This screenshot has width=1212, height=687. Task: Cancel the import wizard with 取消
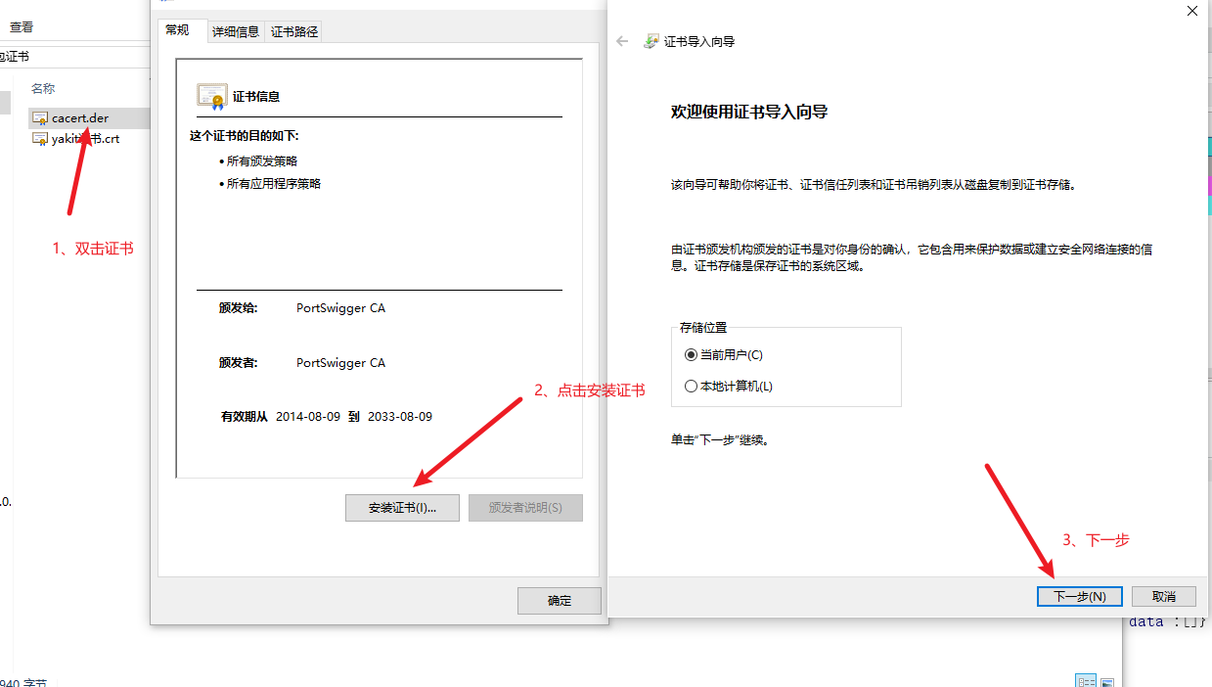(x=1163, y=596)
